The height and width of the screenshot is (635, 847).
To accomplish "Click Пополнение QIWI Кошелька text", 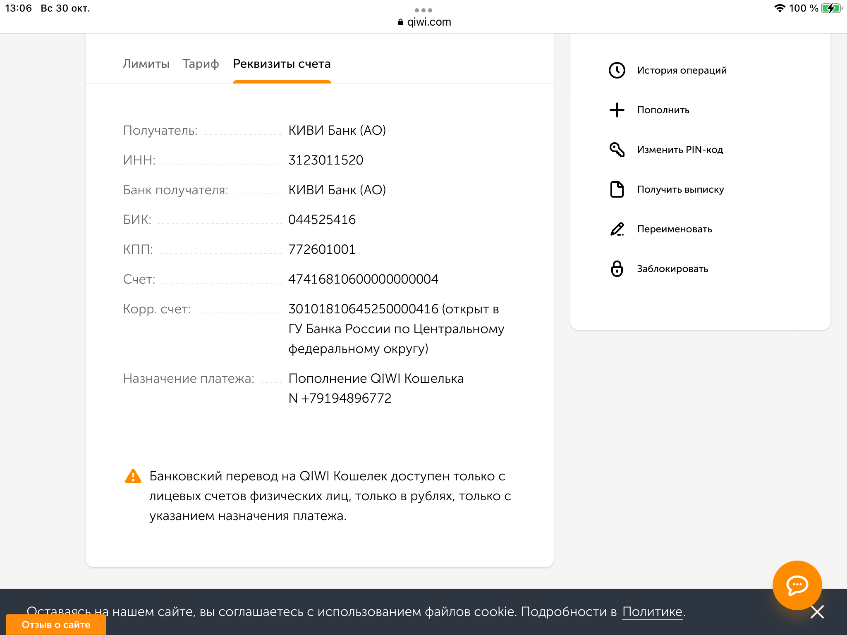I will click(x=376, y=378).
